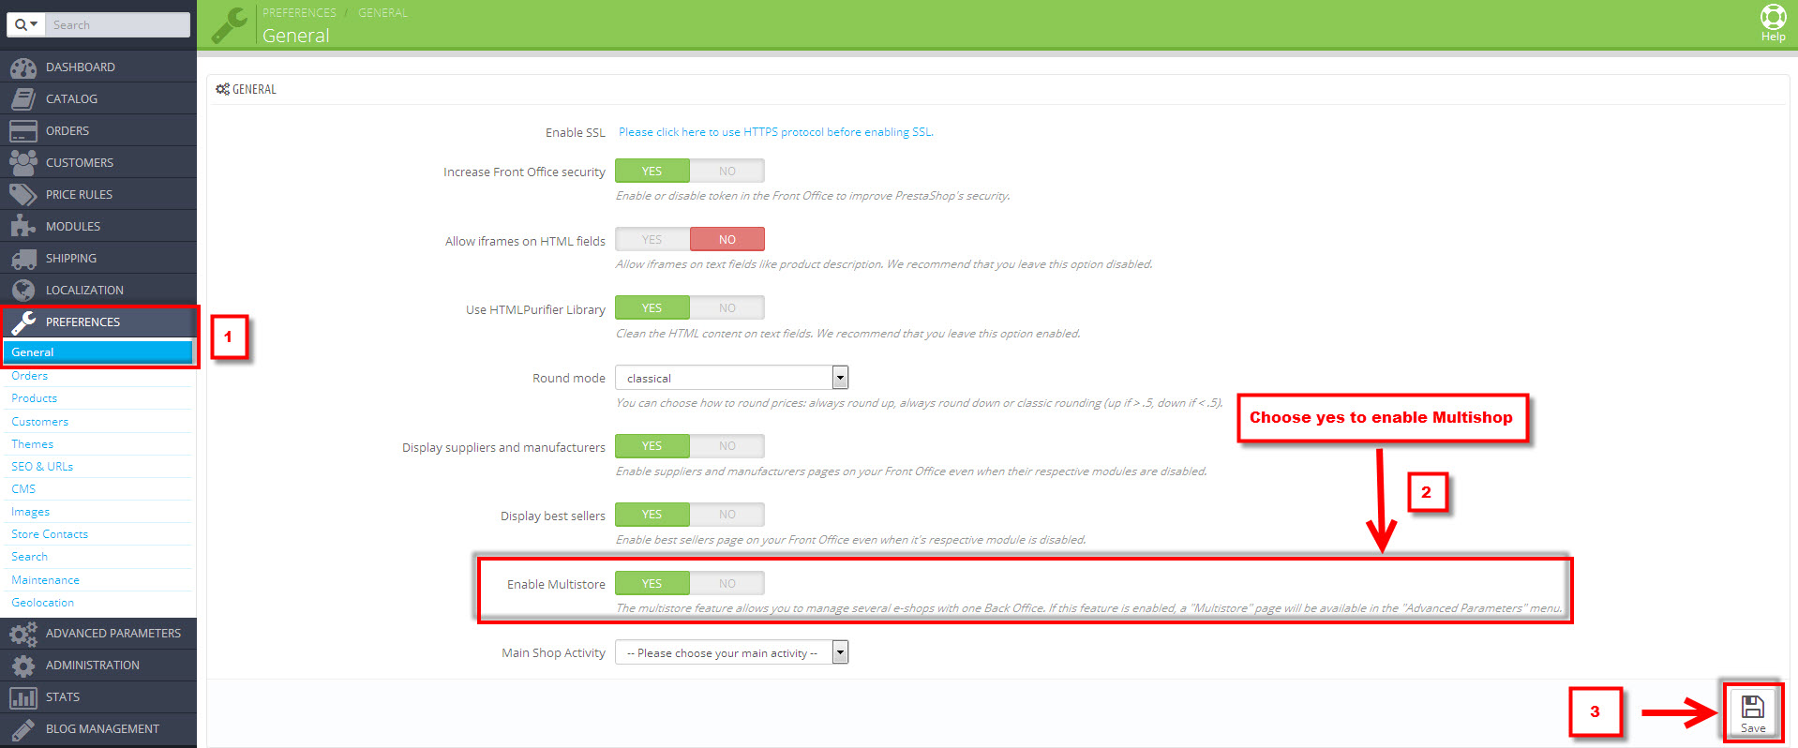Open Help via the lifebuoy icon
1798x748 pixels.
tap(1773, 18)
